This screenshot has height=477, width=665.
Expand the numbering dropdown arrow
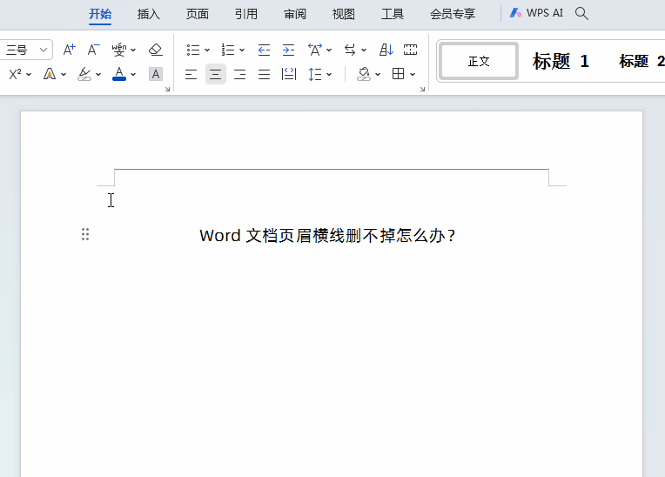242,50
